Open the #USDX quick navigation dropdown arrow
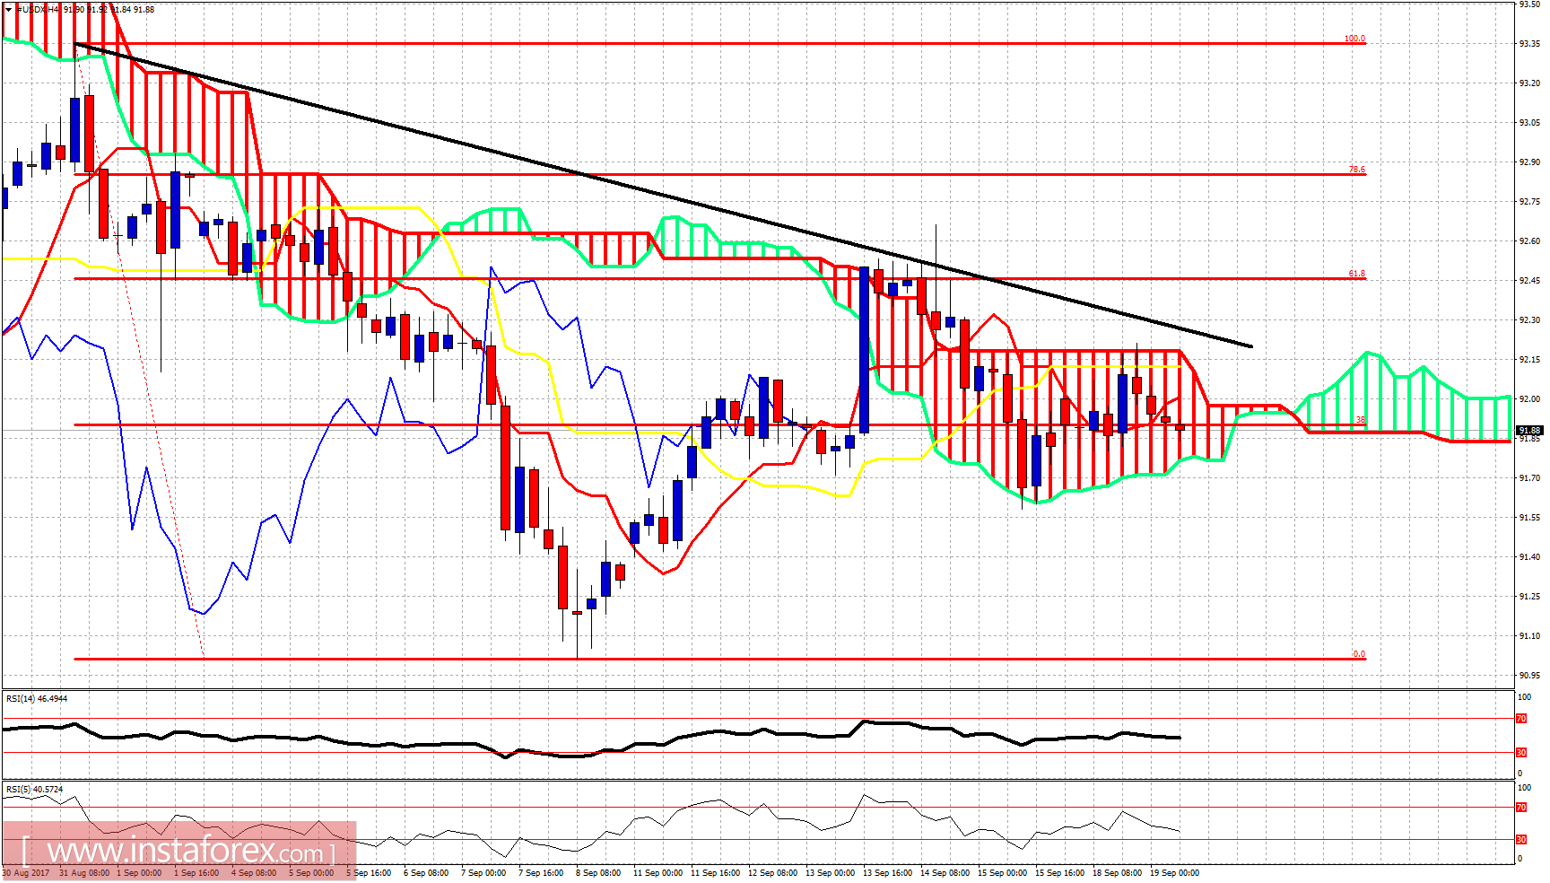The image size is (1550, 883). coord(8,7)
